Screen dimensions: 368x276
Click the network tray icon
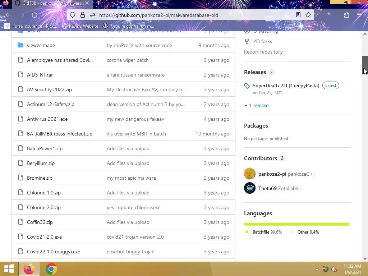[326, 269]
